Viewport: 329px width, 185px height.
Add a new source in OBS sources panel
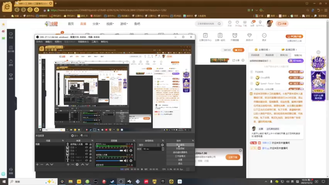click(x=68, y=165)
